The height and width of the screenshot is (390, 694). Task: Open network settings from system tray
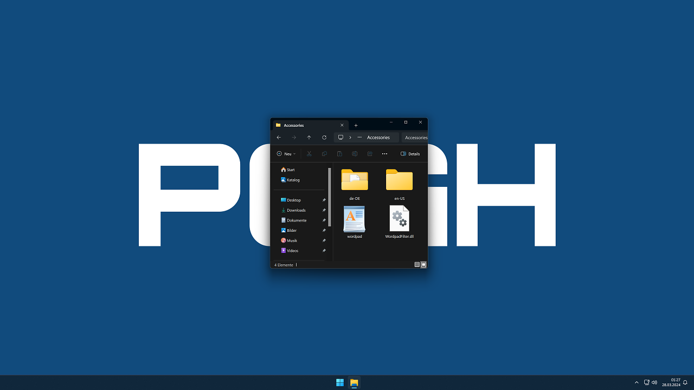(647, 382)
